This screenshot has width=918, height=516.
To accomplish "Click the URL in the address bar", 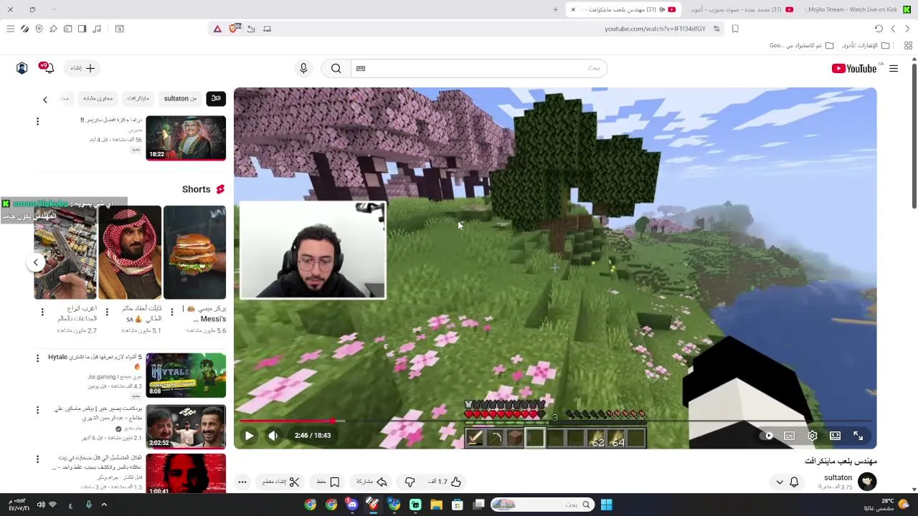I will coord(655,29).
